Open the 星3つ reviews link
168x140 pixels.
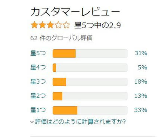38,82
